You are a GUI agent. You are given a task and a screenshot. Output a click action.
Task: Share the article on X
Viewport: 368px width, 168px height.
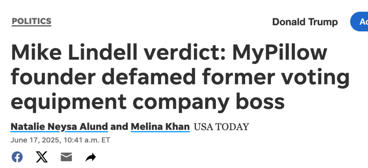coord(42,157)
